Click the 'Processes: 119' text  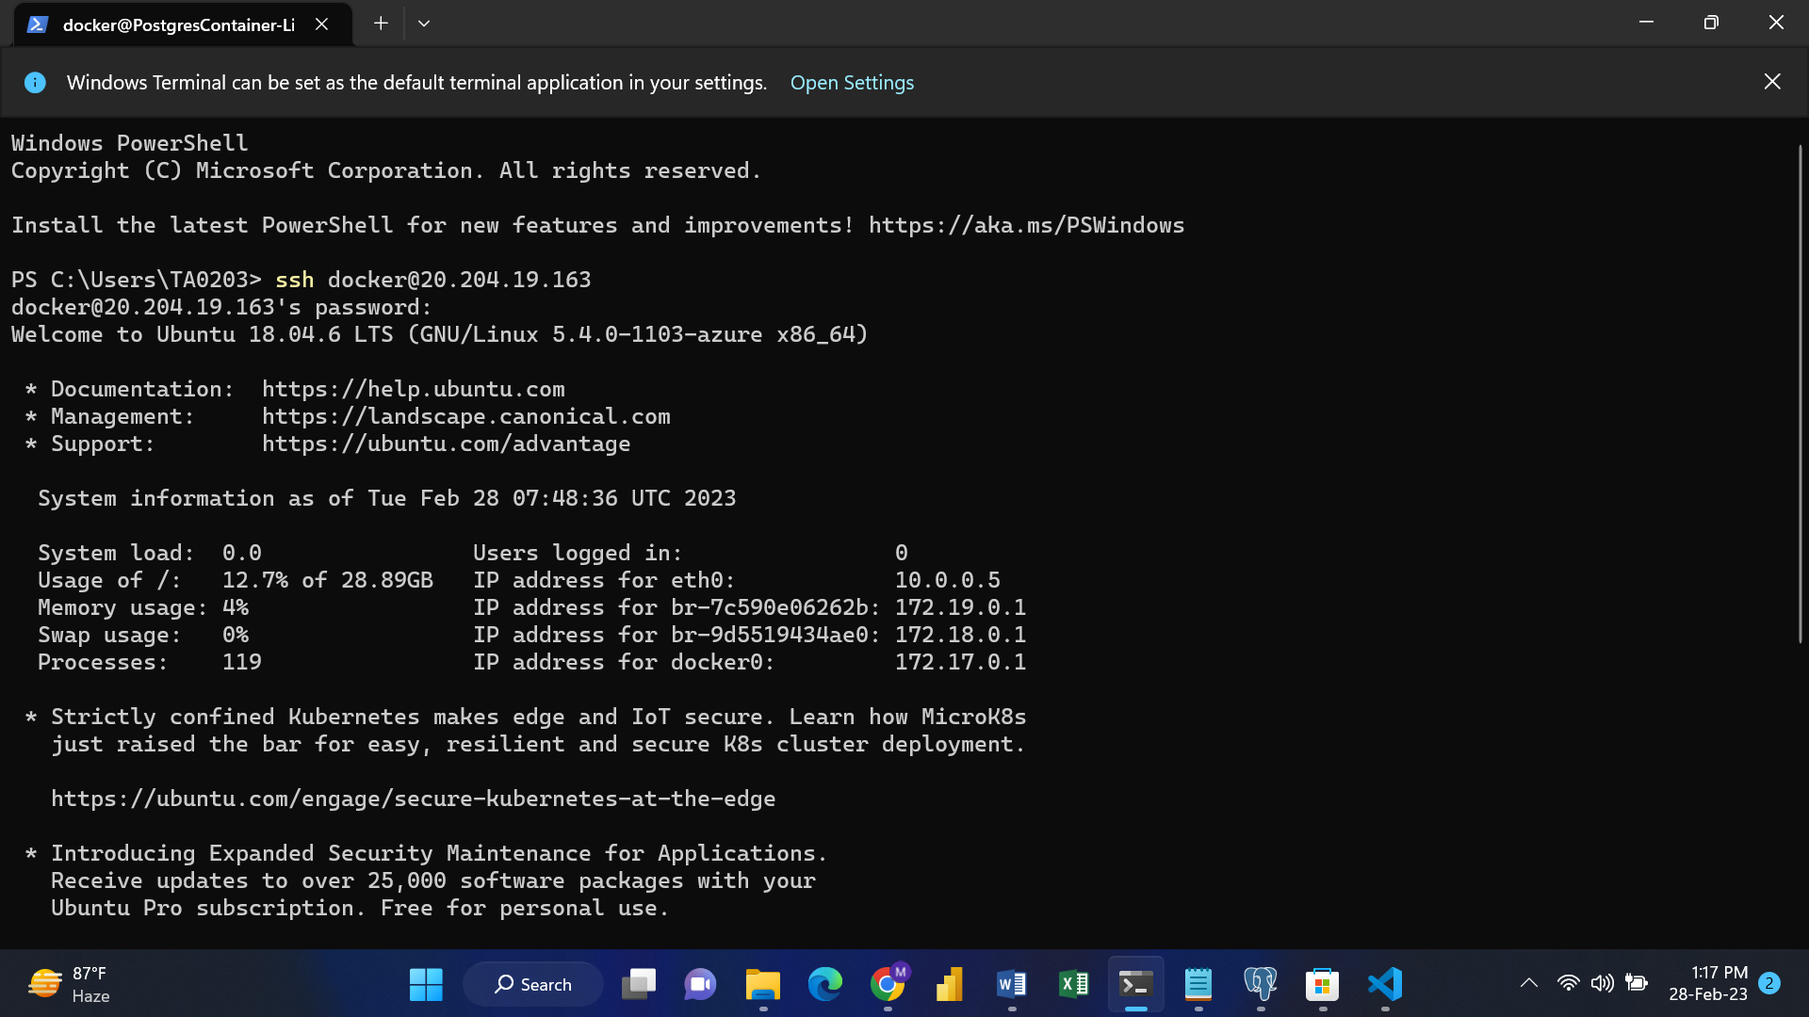[150, 662]
